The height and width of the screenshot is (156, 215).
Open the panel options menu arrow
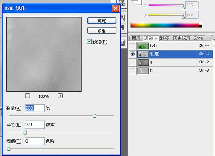(x=214, y=39)
